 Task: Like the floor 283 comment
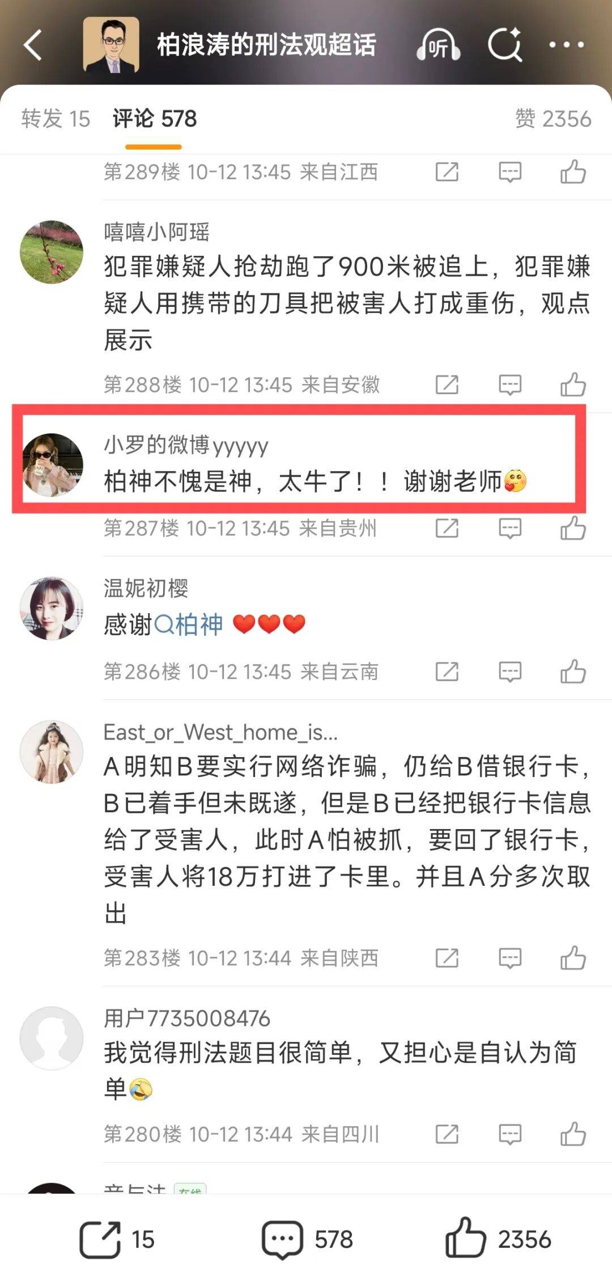point(573,958)
